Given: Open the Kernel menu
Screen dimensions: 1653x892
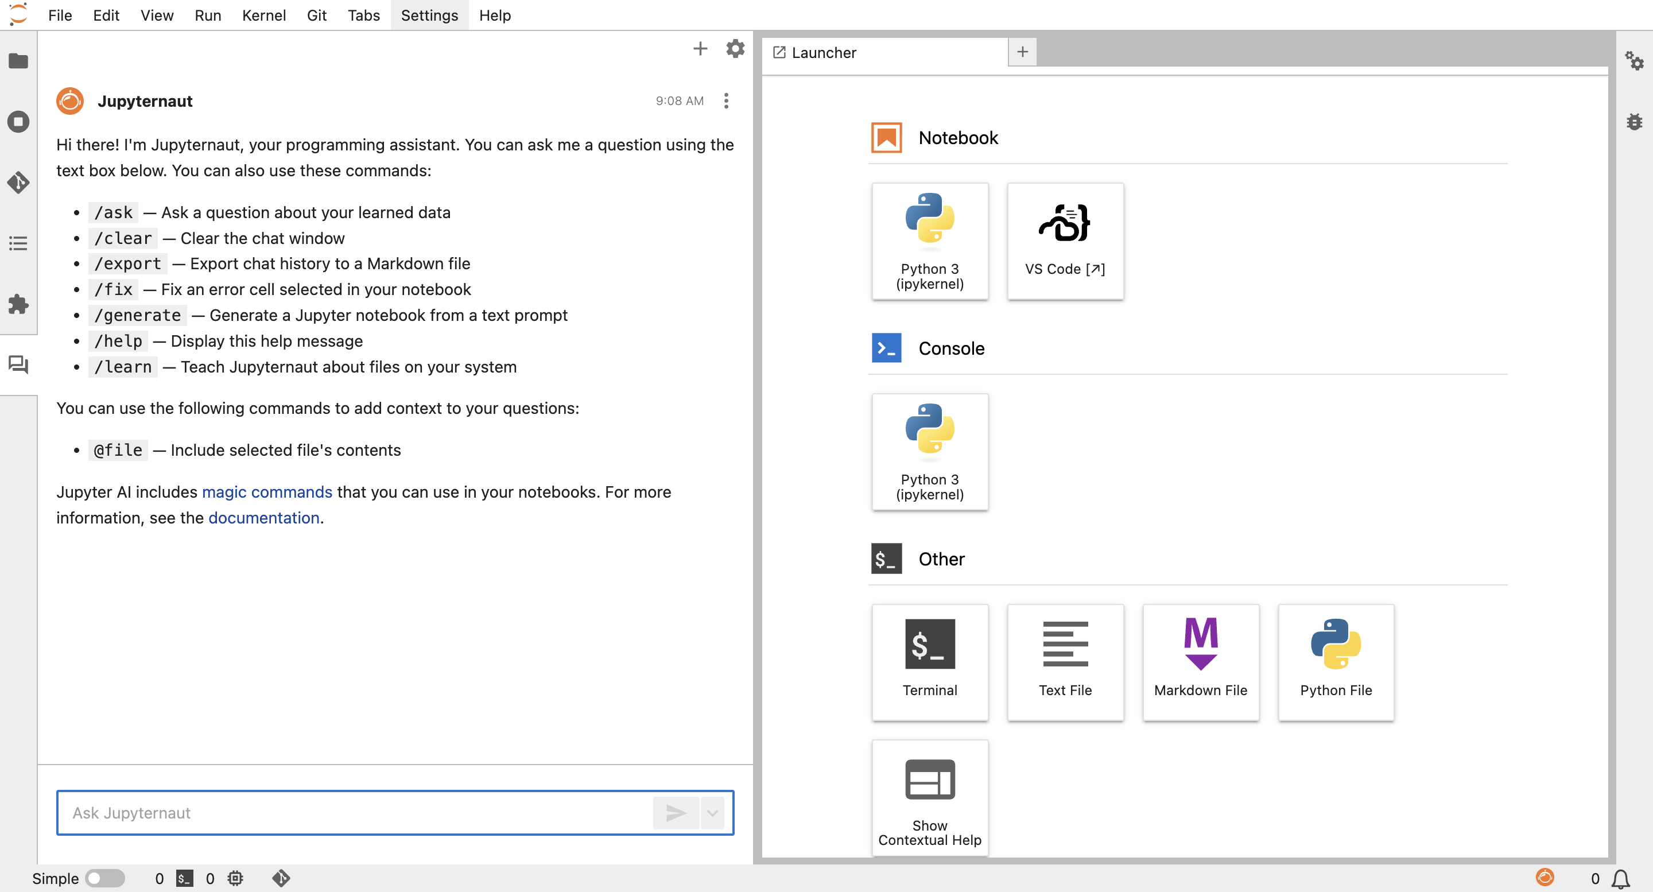Looking at the screenshot, I should point(264,15).
